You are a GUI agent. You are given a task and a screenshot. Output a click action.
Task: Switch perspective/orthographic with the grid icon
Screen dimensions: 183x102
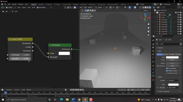tap(148, 35)
